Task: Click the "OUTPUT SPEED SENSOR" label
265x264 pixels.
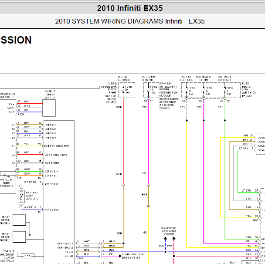Action: point(50,95)
